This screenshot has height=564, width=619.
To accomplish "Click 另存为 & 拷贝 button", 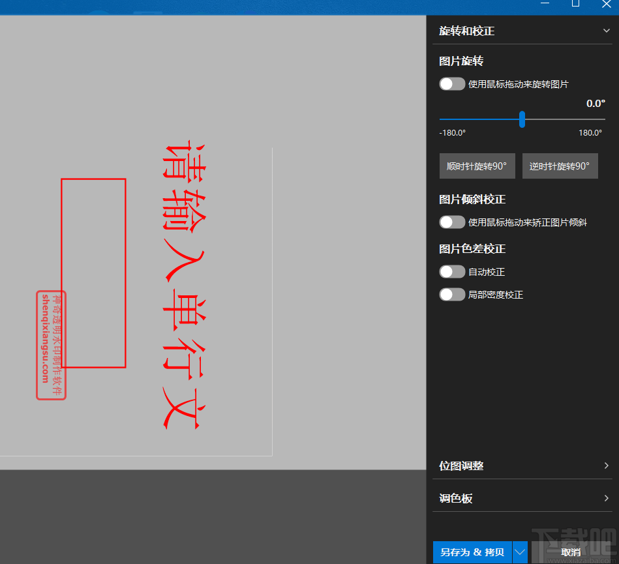I will point(472,552).
